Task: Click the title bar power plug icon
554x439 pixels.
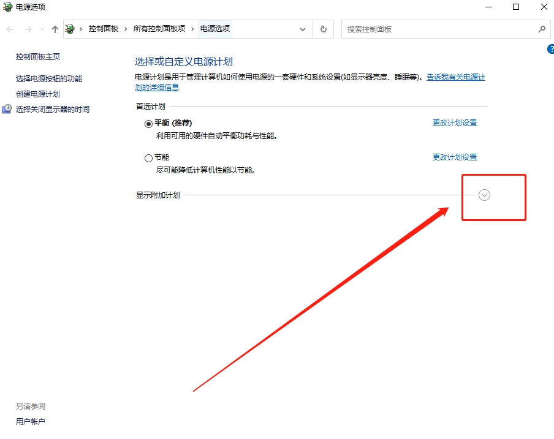Action: click(8, 7)
